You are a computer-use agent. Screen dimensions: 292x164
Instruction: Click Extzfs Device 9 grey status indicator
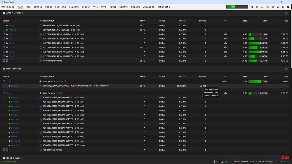click(x=9, y=132)
